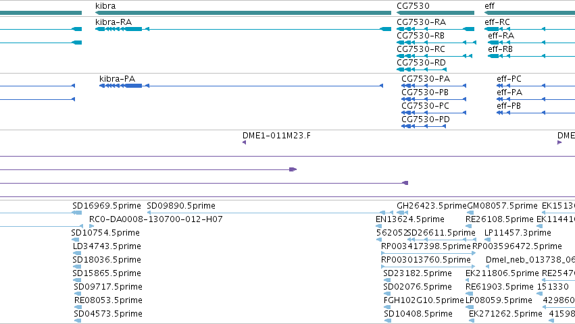This screenshot has width=575, height=324.
Task: Click EST label LP08059.5prime
Action: [499, 300]
